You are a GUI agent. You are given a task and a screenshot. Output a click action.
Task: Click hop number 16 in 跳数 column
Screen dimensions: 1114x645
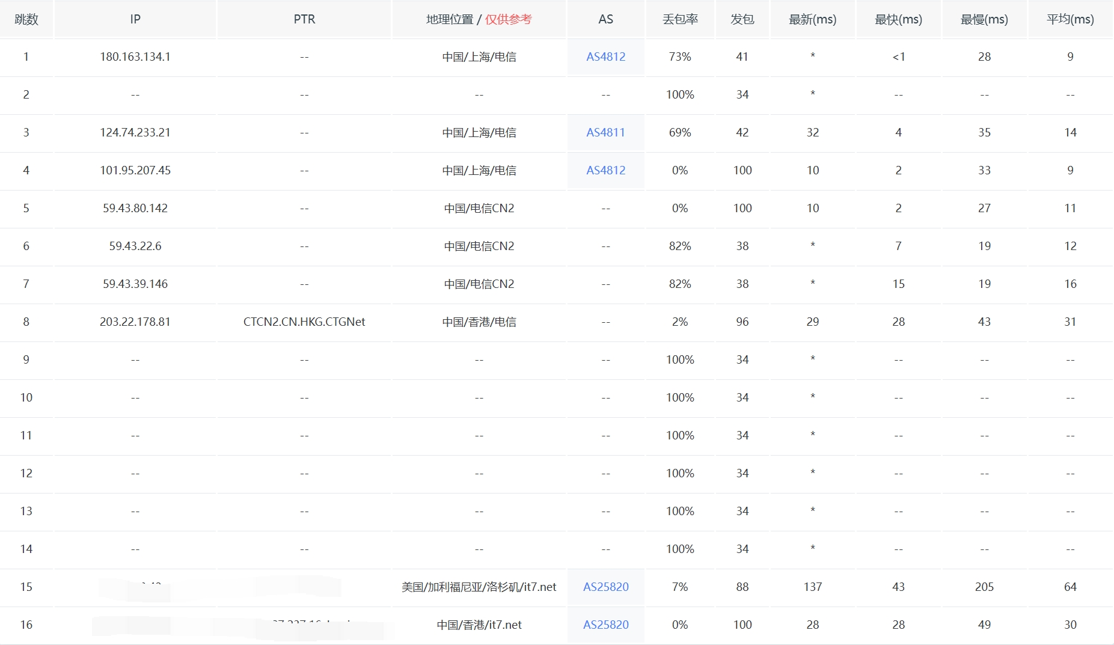26,625
